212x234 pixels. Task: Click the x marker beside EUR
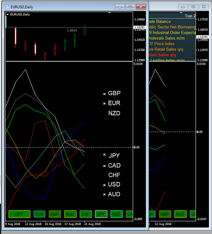[104, 103]
